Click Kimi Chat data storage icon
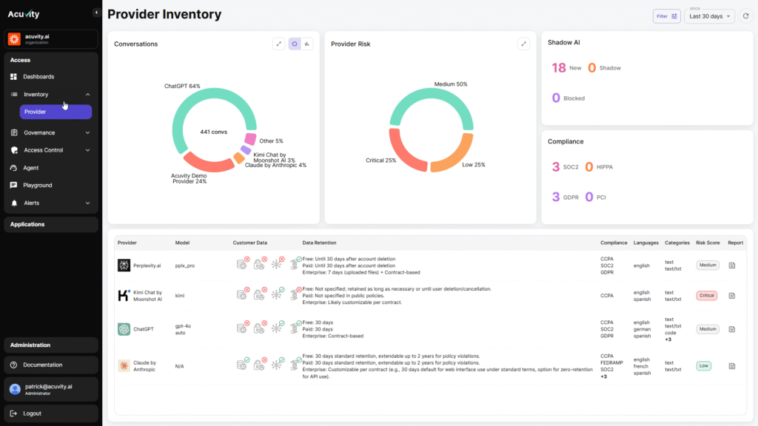 (x=242, y=294)
